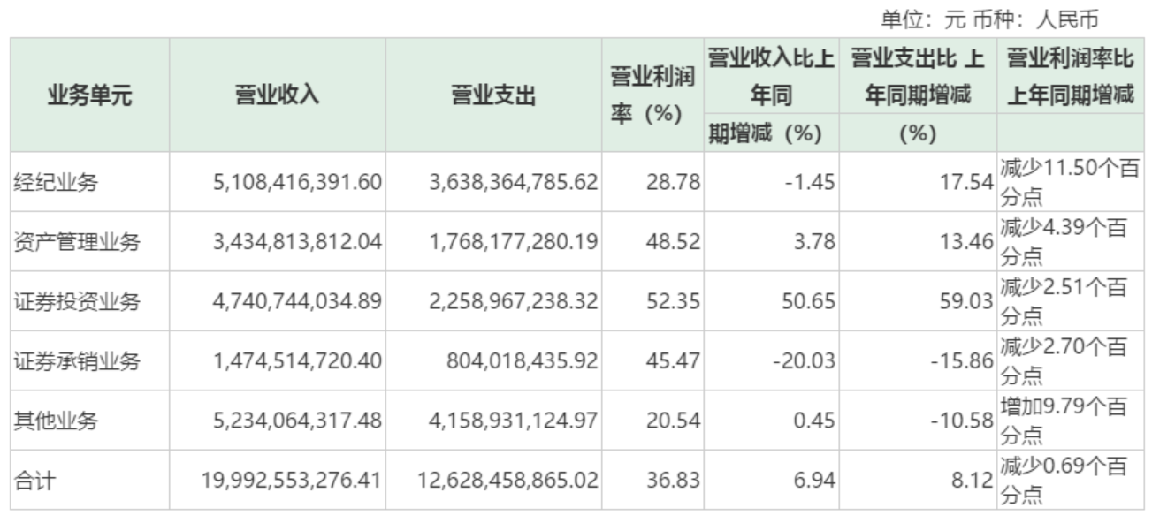Click the 证券承销业务 row label
This screenshot has width=1152, height=523.
(77, 361)
